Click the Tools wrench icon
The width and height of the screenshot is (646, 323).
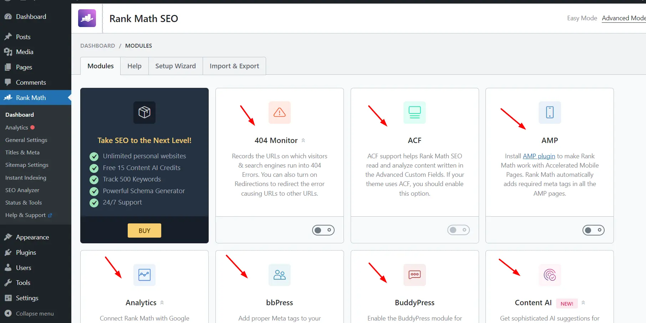(x=8, y=283)
